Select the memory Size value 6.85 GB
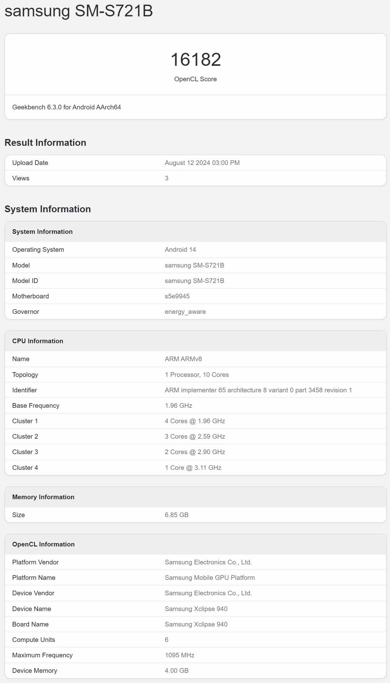The width and height of the screenshot is (390, 683). pyautogui.click(x=177, y=515)
